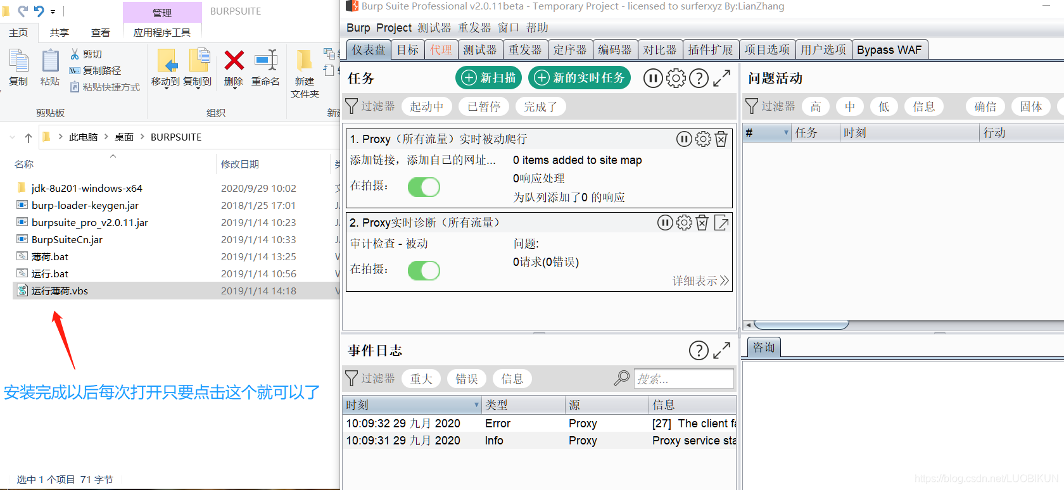This screenshot has height=490, width=1064.
Task: Expand the 任务 panel to full size
Action: tap(722, 79)
